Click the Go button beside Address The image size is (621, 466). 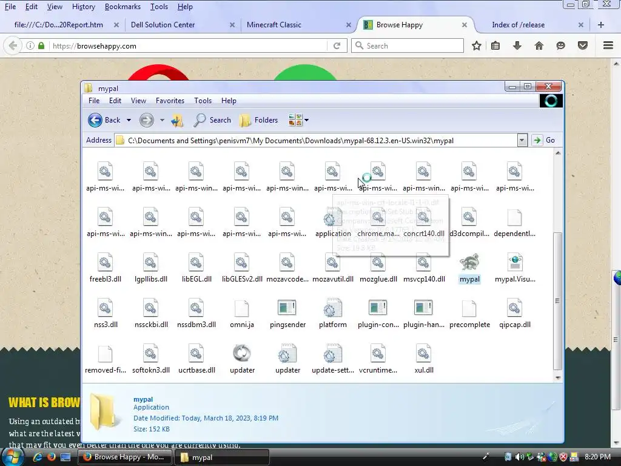(544, 140)
